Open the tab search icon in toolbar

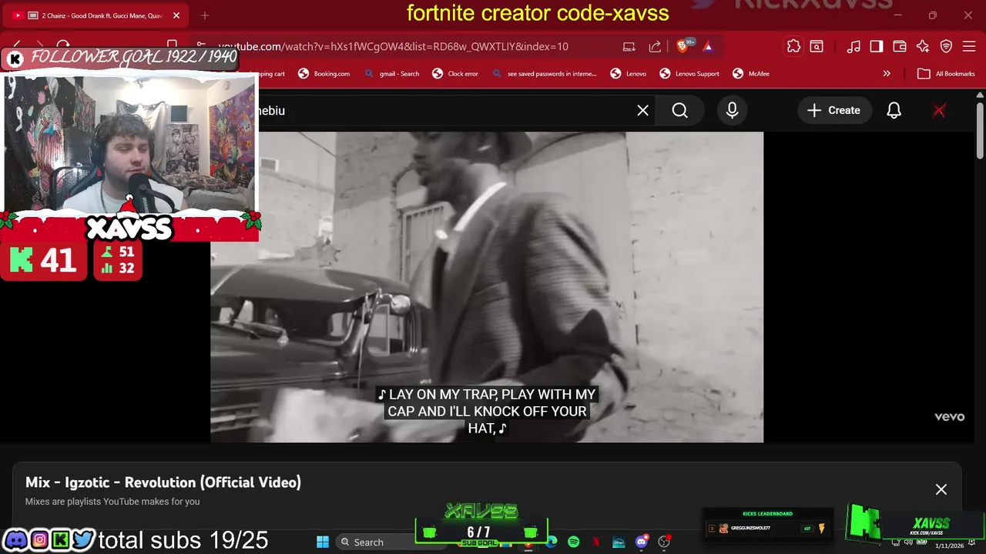(817, 46)
